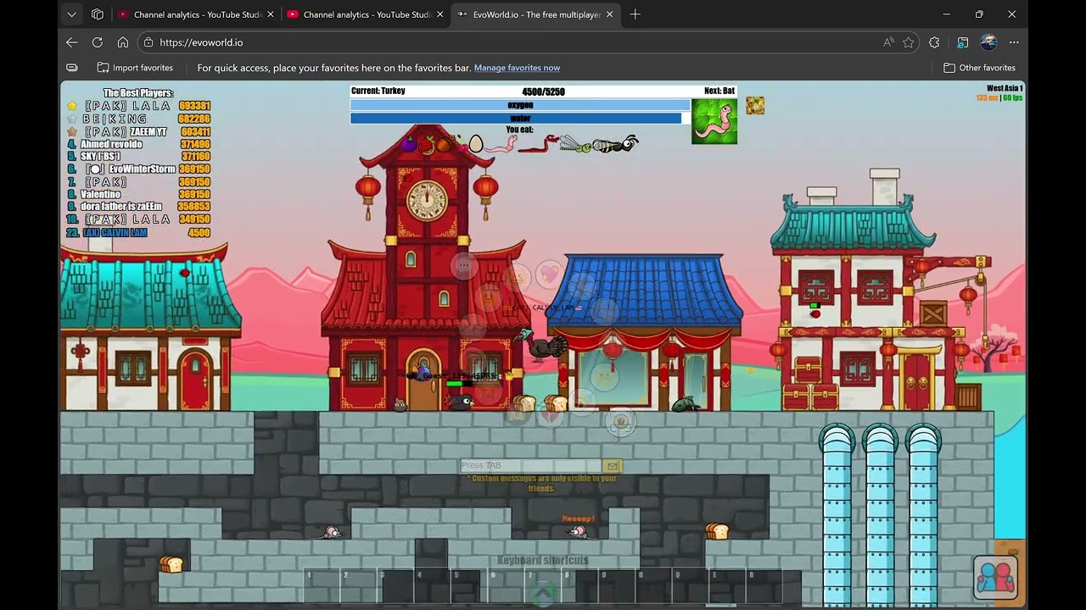
Task: Select keyboard shortcut slot E
Action: [x=727, y=585]
